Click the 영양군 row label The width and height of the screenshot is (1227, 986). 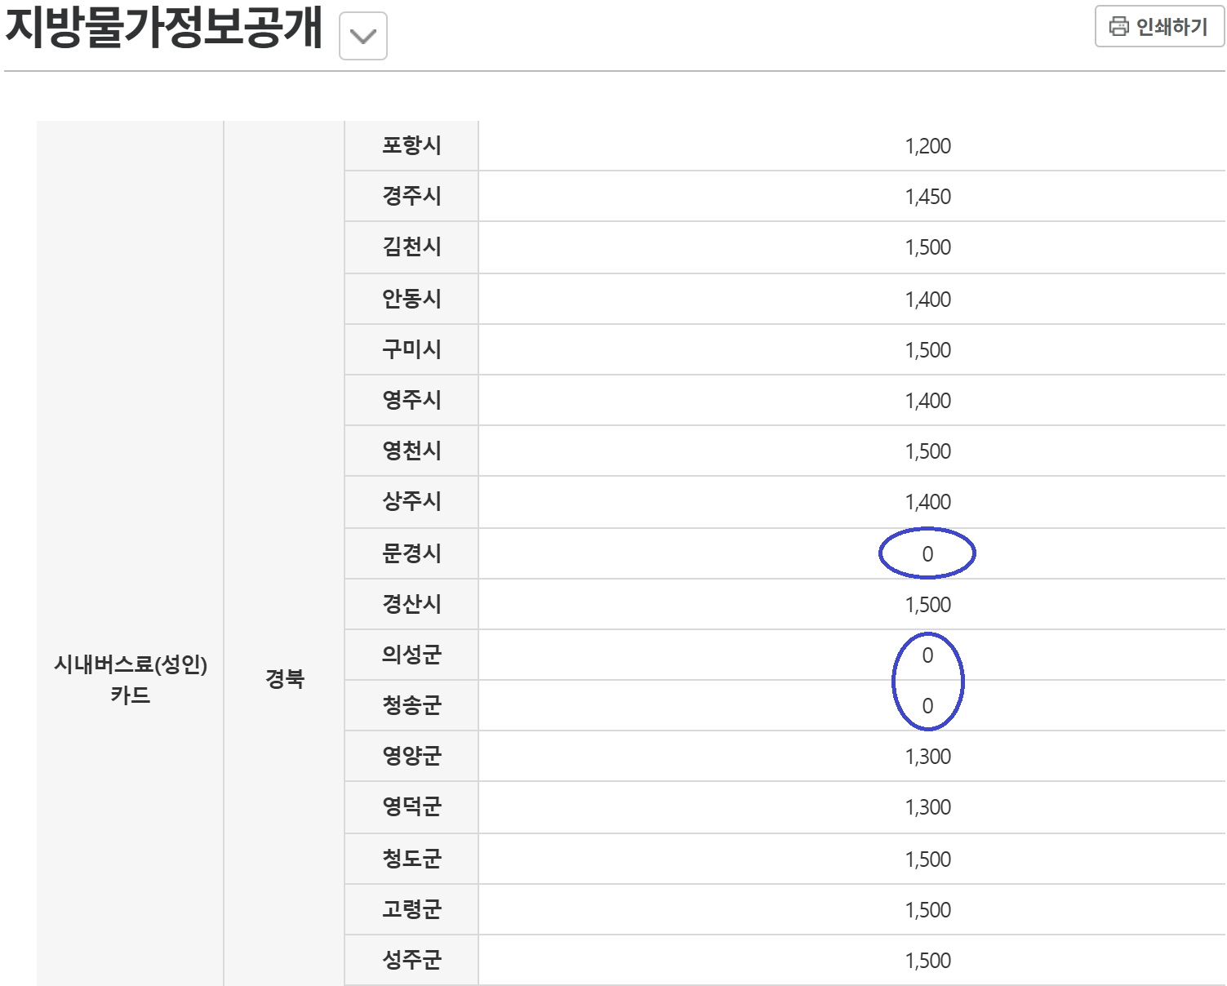click(x=411, y=756)
